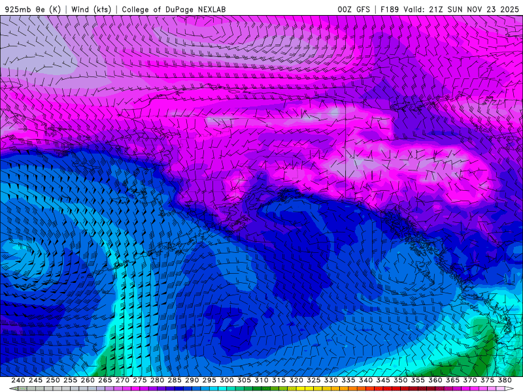Select the 335 colorbar label
This screenshot has height=392, width=523.
pyautogui.click(x=348, y=380)
